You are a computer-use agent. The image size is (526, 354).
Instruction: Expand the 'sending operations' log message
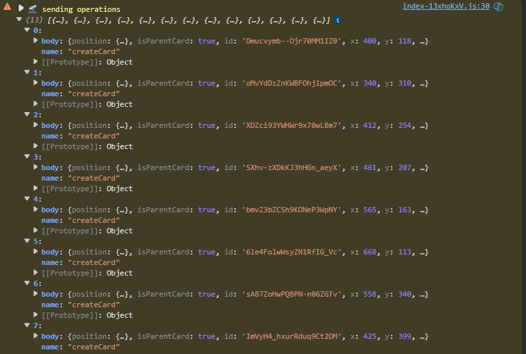click(21, 9)
